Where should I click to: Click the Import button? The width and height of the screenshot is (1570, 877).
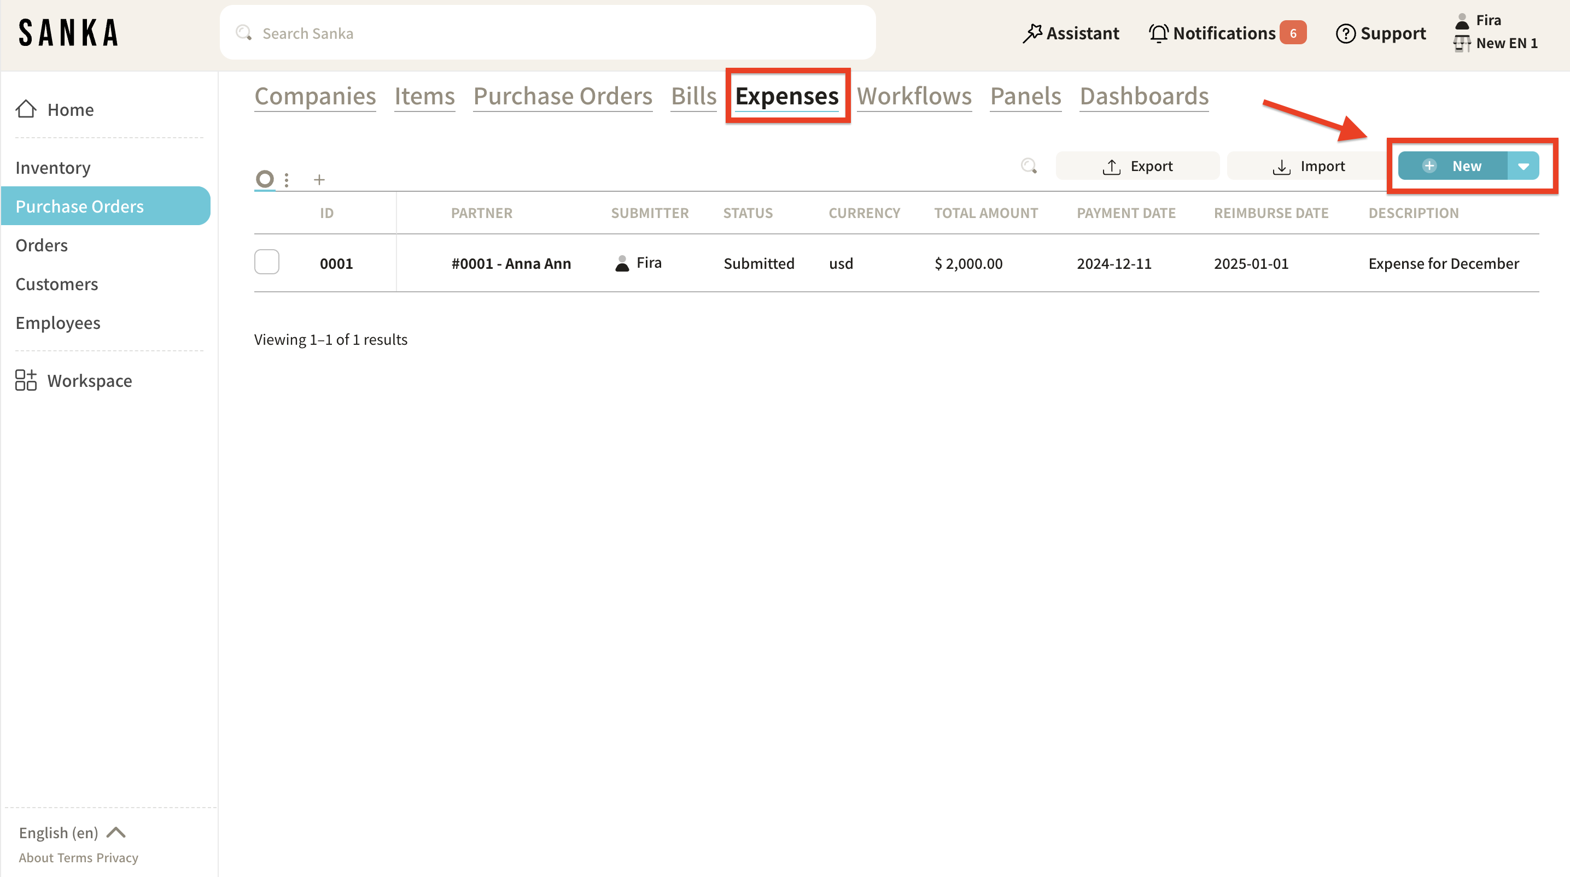(x=1308, y=166)
